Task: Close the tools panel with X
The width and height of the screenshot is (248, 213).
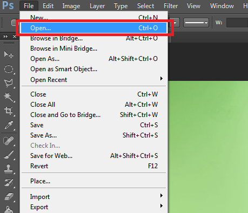Action: (x=15, y=37)
